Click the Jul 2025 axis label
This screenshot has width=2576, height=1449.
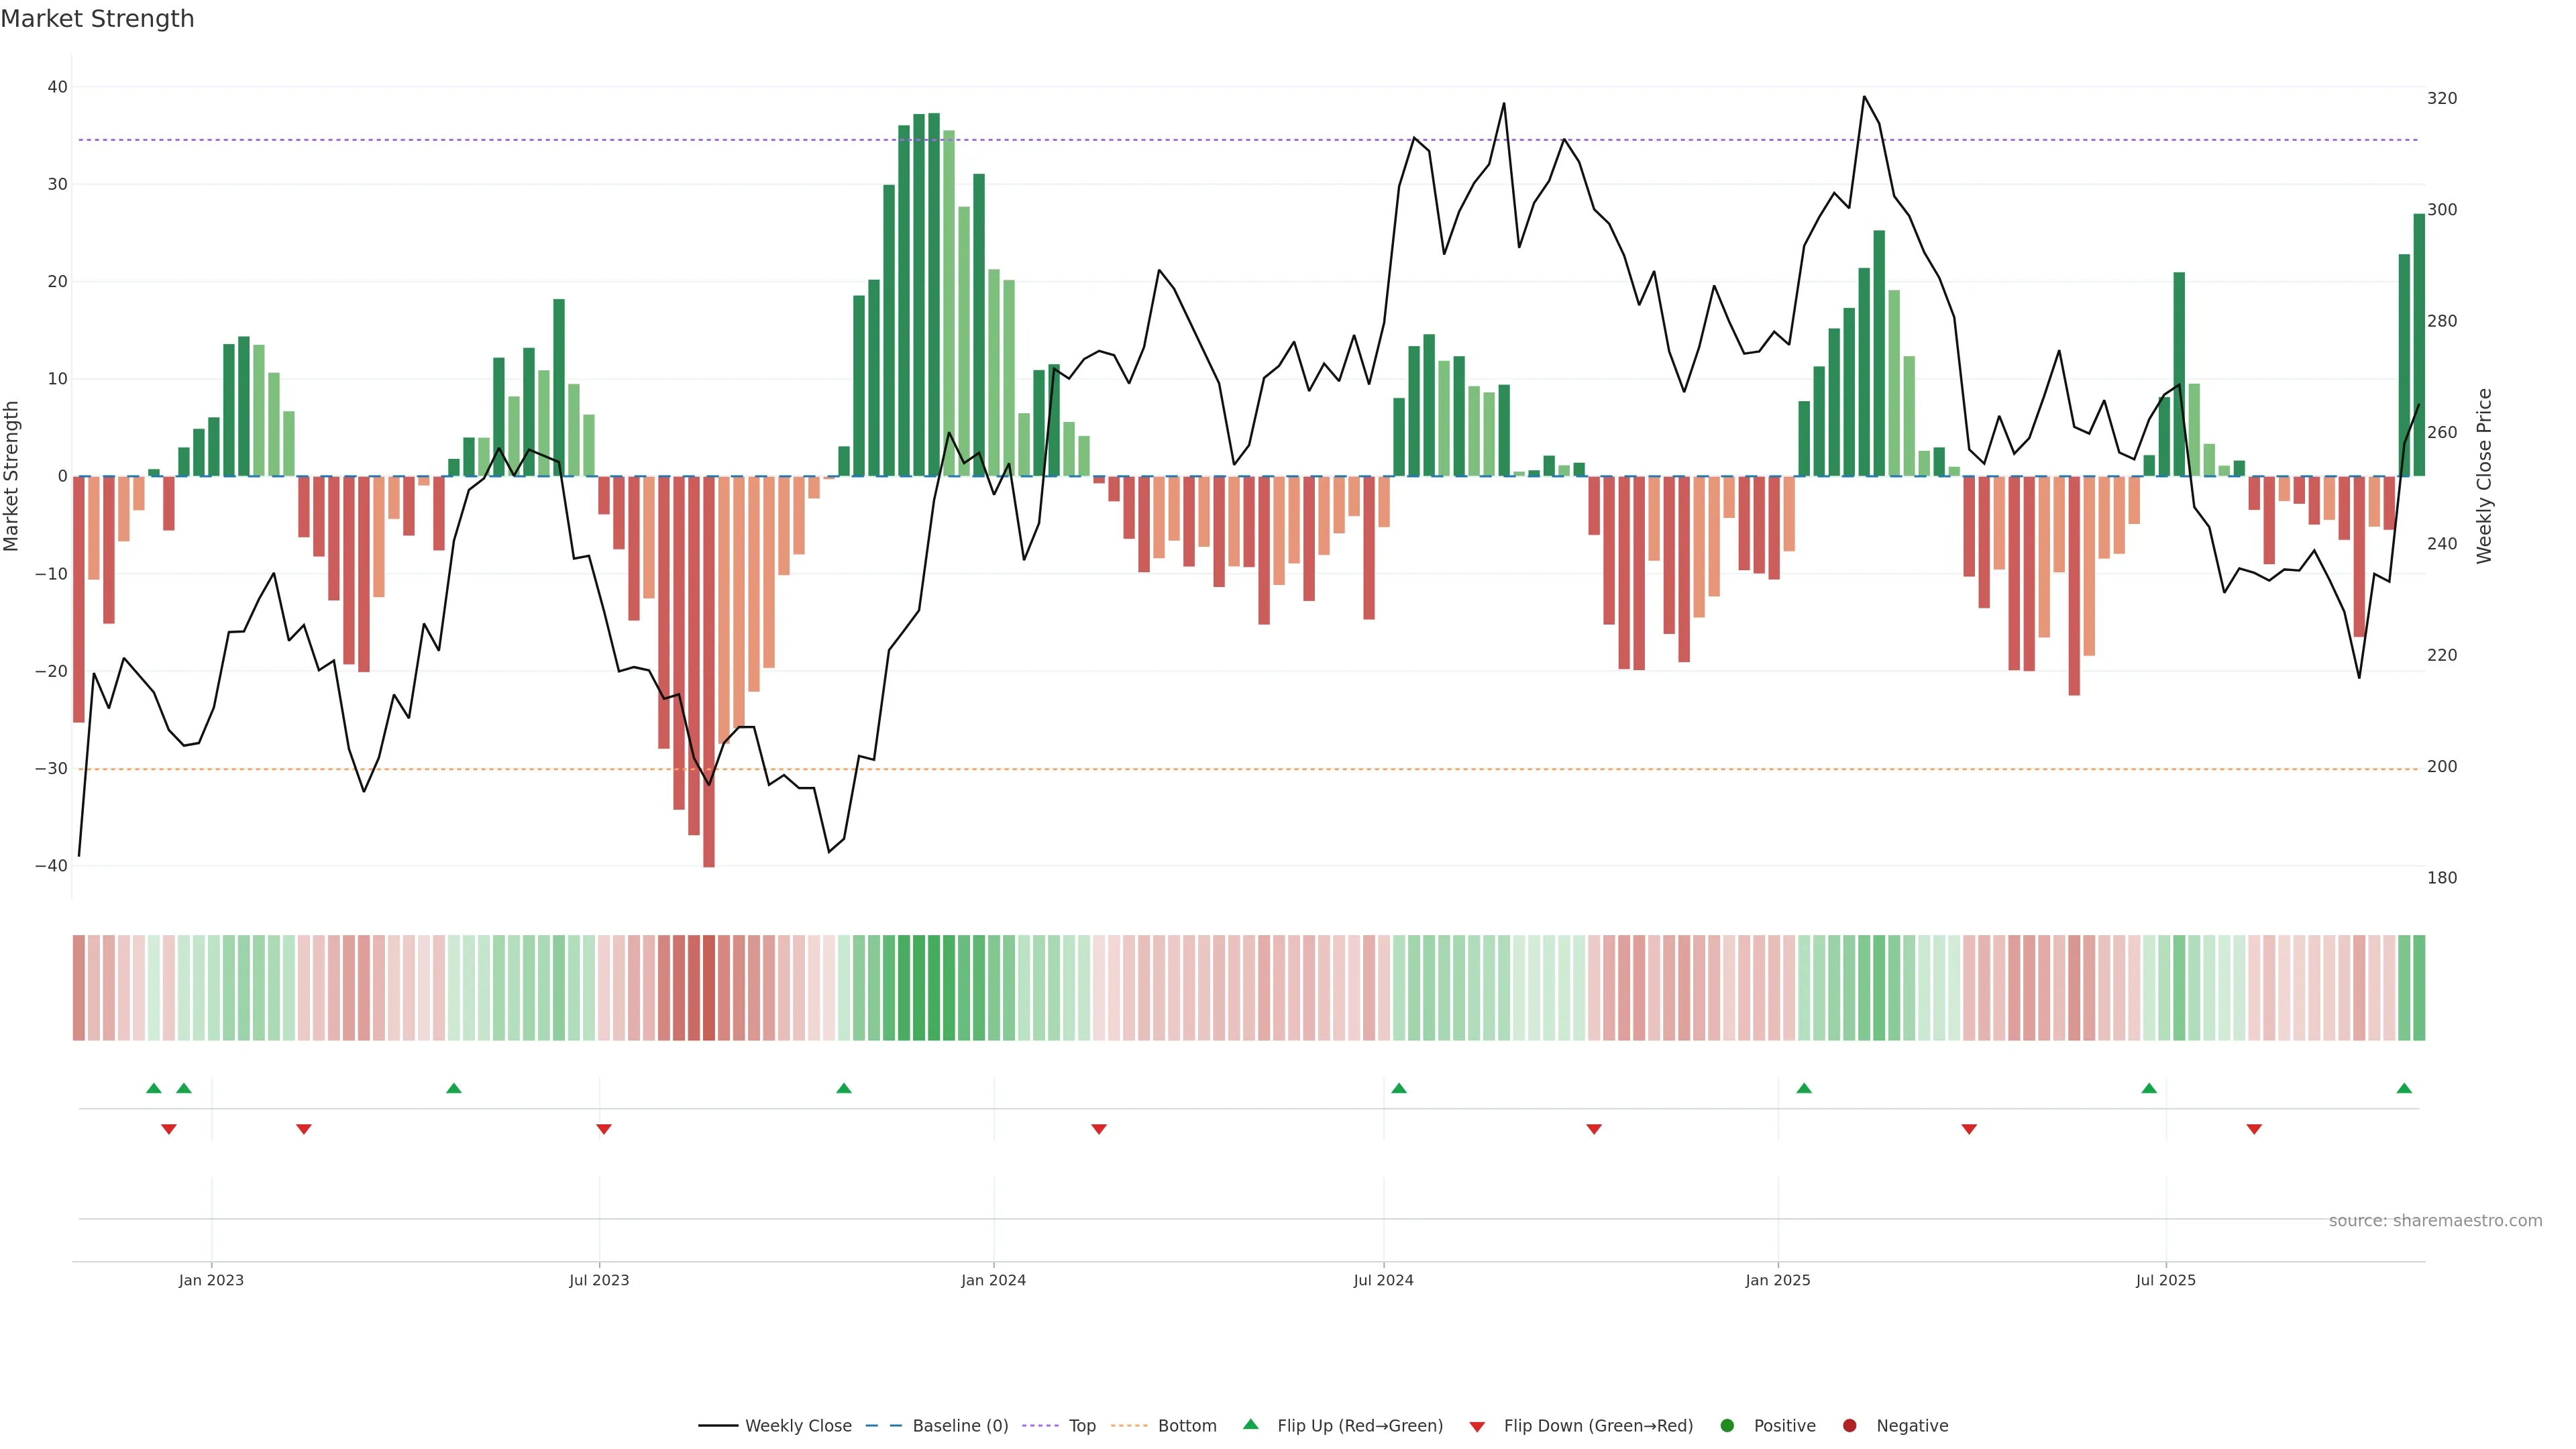(2165, 1280)
